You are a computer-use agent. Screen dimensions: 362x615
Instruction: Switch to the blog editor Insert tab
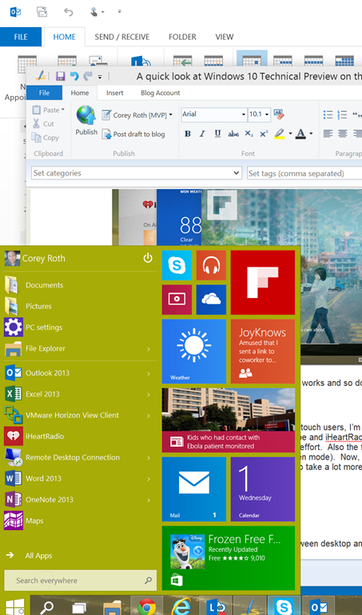(114, 93)
